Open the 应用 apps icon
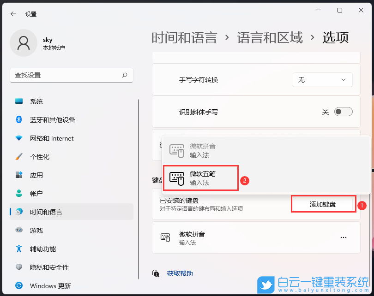 (x=18, y=175)
